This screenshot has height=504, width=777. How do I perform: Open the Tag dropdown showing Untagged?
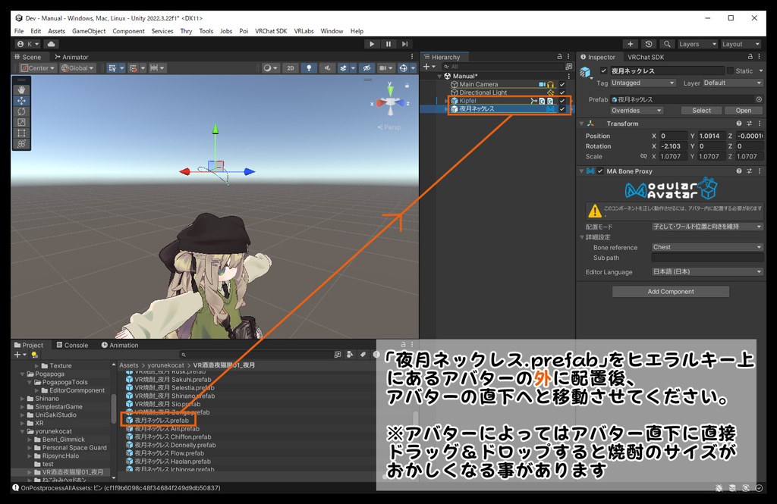pyautogui.click(x=643, y=83)
